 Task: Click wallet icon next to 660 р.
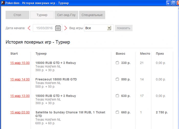pyautogui.click(x=117, y=112)
